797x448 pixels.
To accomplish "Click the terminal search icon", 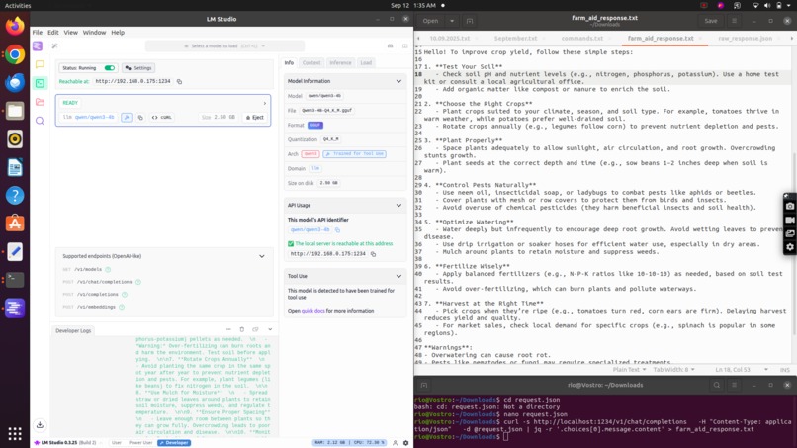I will pyautogui.click(x=717, y=385).
